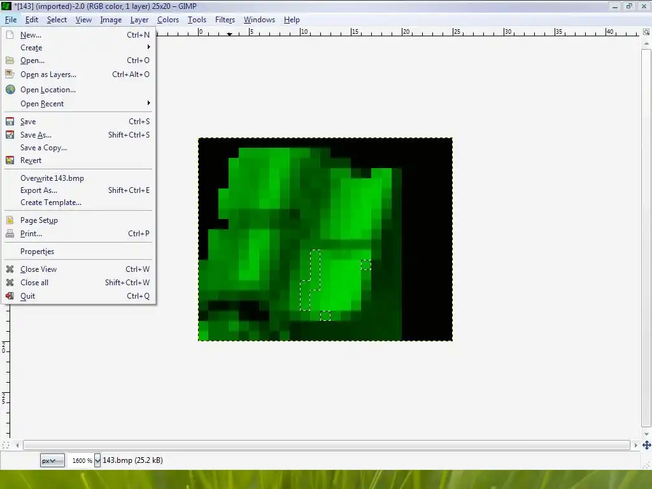Open the View menu
This screenshot has height=489, width=652.
point(83,20)
